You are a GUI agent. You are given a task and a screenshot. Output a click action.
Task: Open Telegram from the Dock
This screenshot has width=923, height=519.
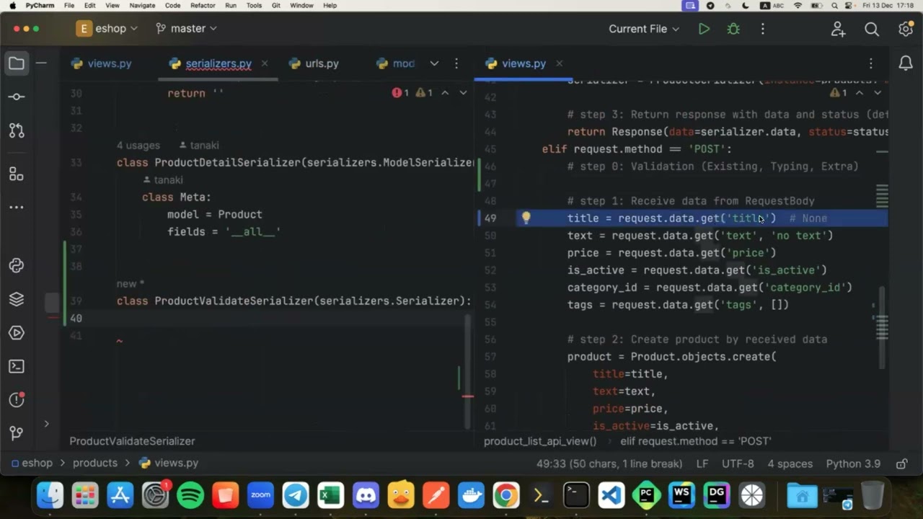tap(296, 496)
